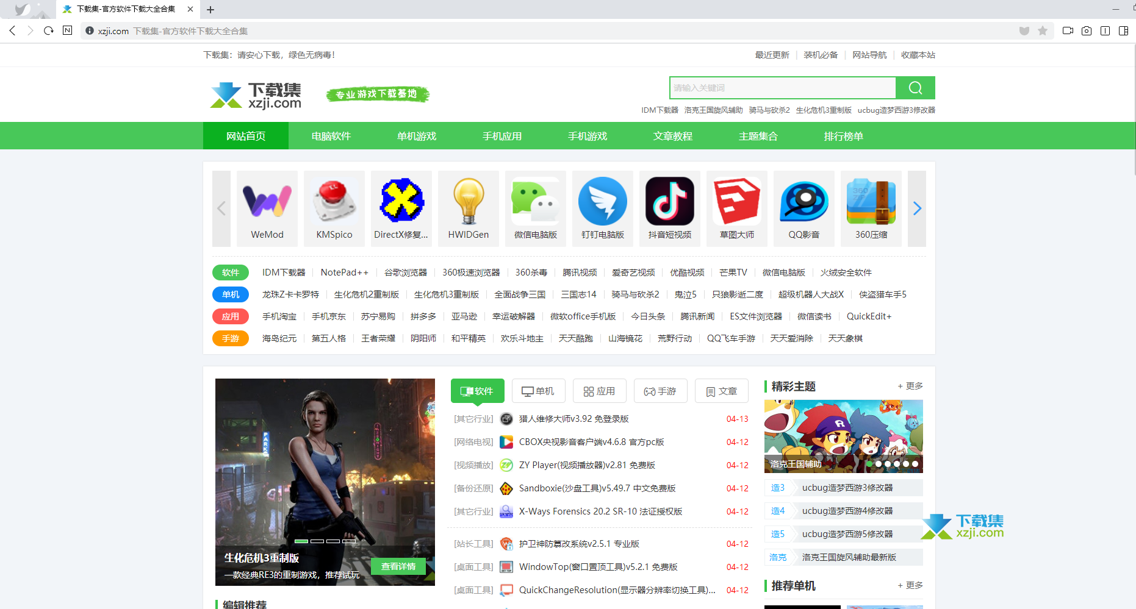Switch to the 单机 list tab
The height and width of the screenshot is (609, 1136).
pos(539,391)
